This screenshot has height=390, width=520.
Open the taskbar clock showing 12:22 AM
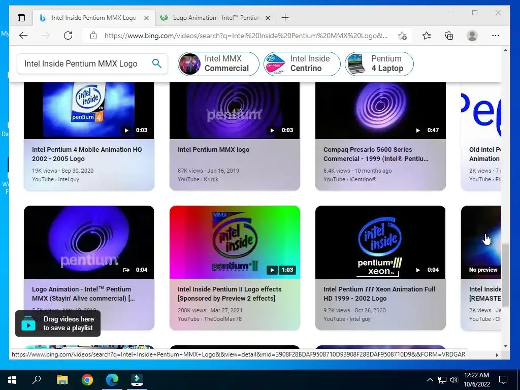click(x=476, y=380)
